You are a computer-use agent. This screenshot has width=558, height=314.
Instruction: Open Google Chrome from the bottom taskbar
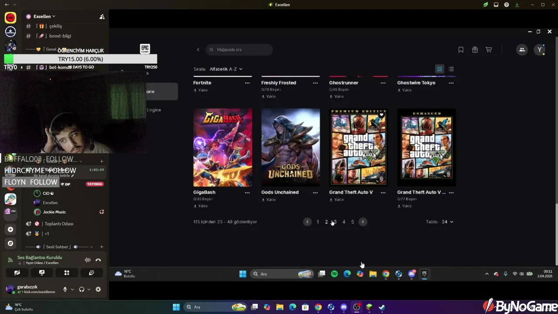coord(318,307)
